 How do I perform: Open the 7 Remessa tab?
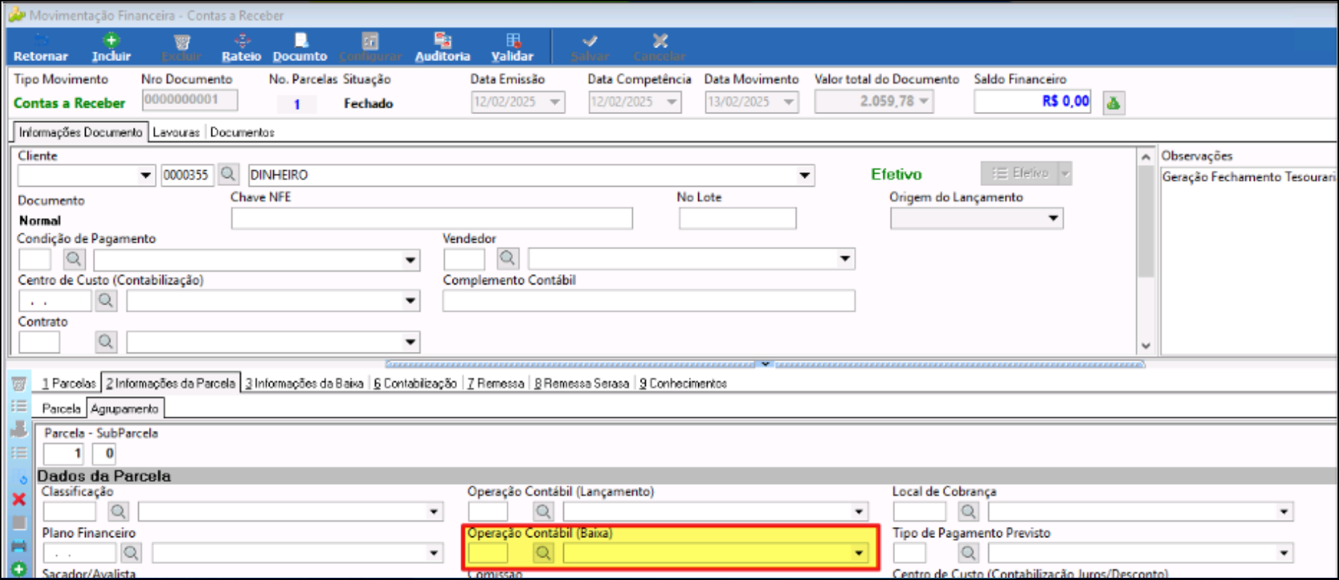495,383
